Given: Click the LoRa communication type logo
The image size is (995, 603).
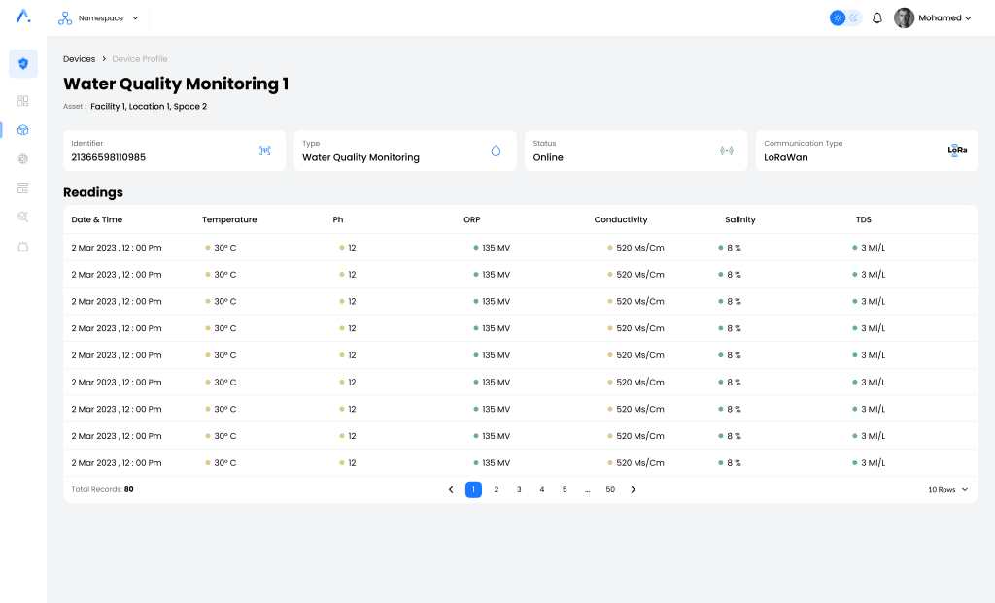Looking at the screenshot, I should [957, 151].
